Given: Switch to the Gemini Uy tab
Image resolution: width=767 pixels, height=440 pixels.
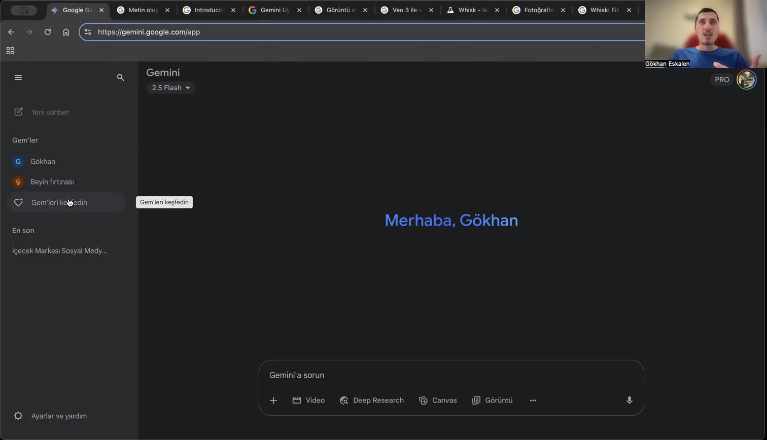Looking at the screenshot, I should [275, 10].
